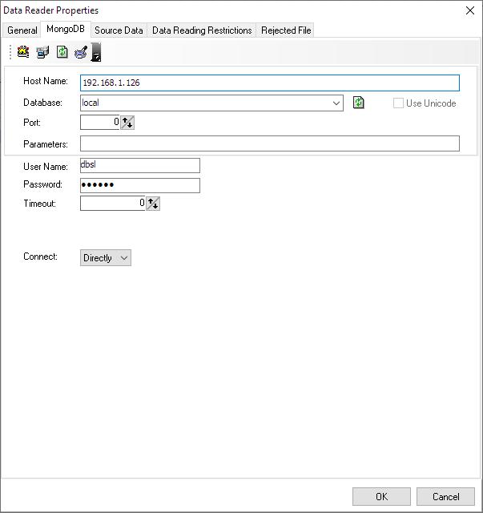Go to Data Reading Restrictions tab

pos(202,30)
